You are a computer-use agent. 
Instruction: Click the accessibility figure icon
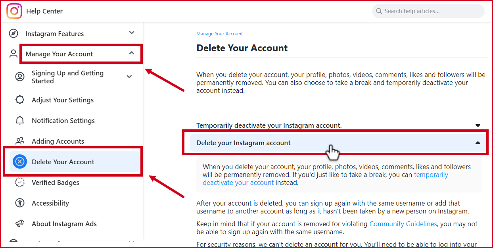20,203
